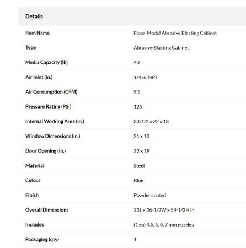Select the Item Name label
The image size is (246, 248).
coord(38,33)
